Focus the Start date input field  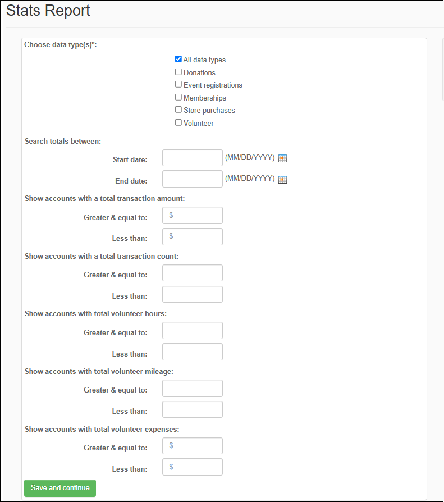coord(193,158)
